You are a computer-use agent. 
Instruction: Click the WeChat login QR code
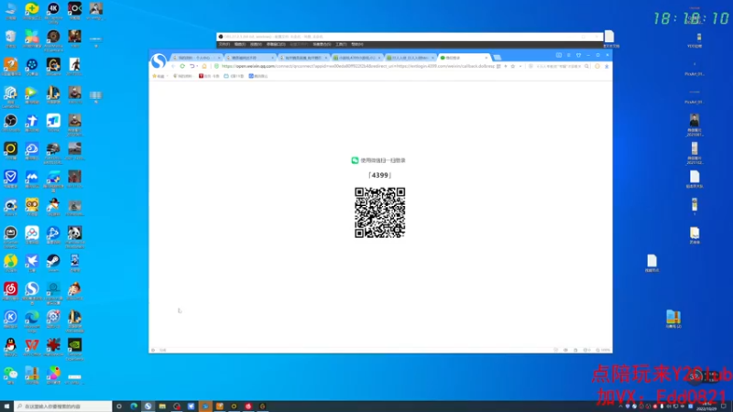(380, 212)
